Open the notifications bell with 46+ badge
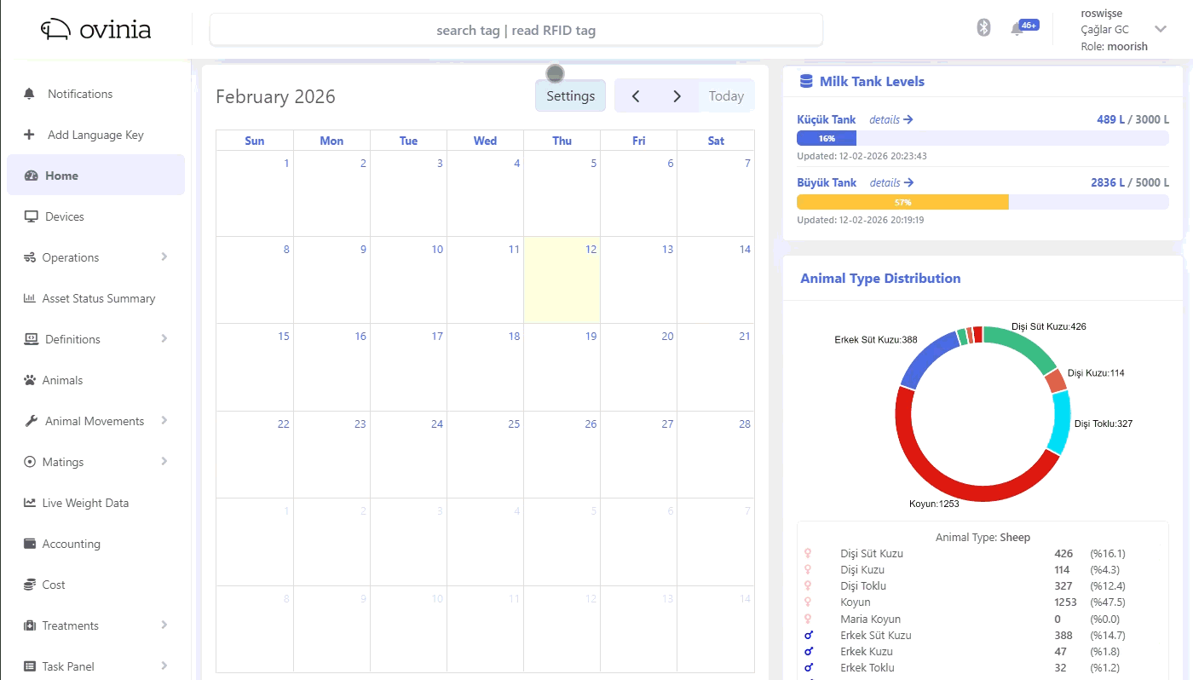Viewport: 1193px width, 680px height. coord(1017,29)
